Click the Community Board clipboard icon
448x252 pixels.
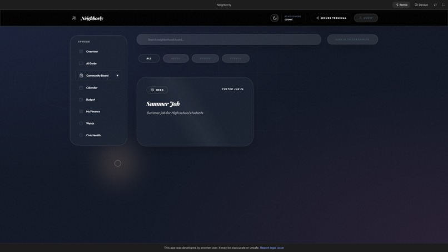(81, 76)
